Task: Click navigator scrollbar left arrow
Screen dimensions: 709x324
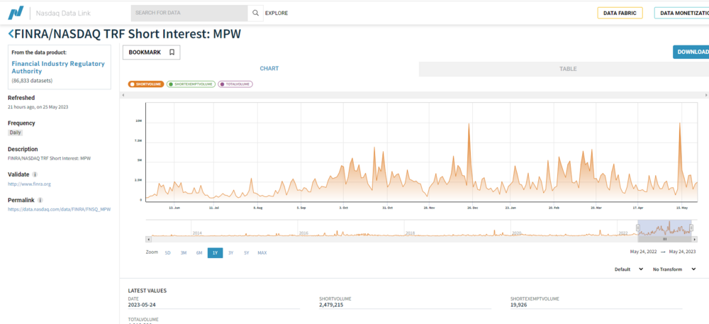Action: [148, 239]
